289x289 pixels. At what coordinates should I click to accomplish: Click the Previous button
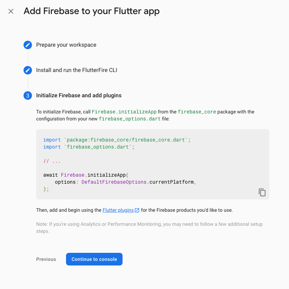click(46, 259)
